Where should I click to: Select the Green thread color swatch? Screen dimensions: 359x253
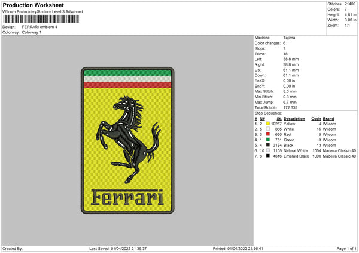pyautogui.click(x=268, y=140)
